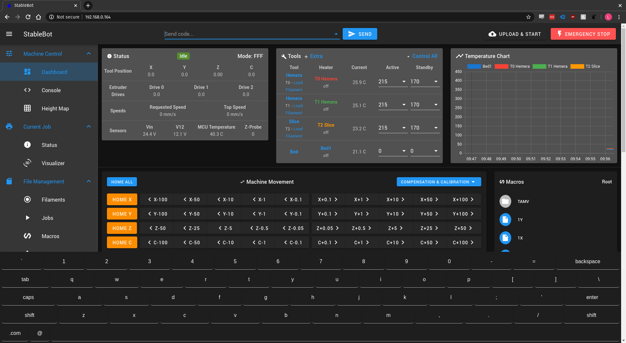626x343 pixels.
Task: Click the Filaments spool icon
Action: pyautogui.click(x=27, y=199)
